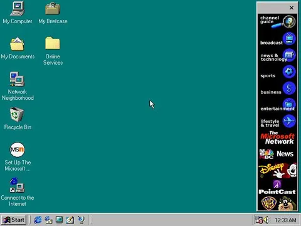Viewport: 301px width, 226px height.
Task: Select the Network Neighborhood icon
Action: tap(18, 86)
